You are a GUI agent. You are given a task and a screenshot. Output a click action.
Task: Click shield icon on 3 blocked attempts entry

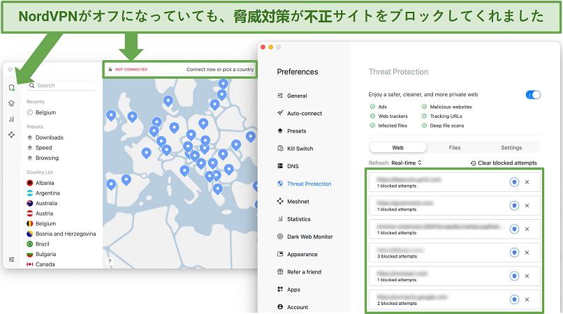coord(514,253)
